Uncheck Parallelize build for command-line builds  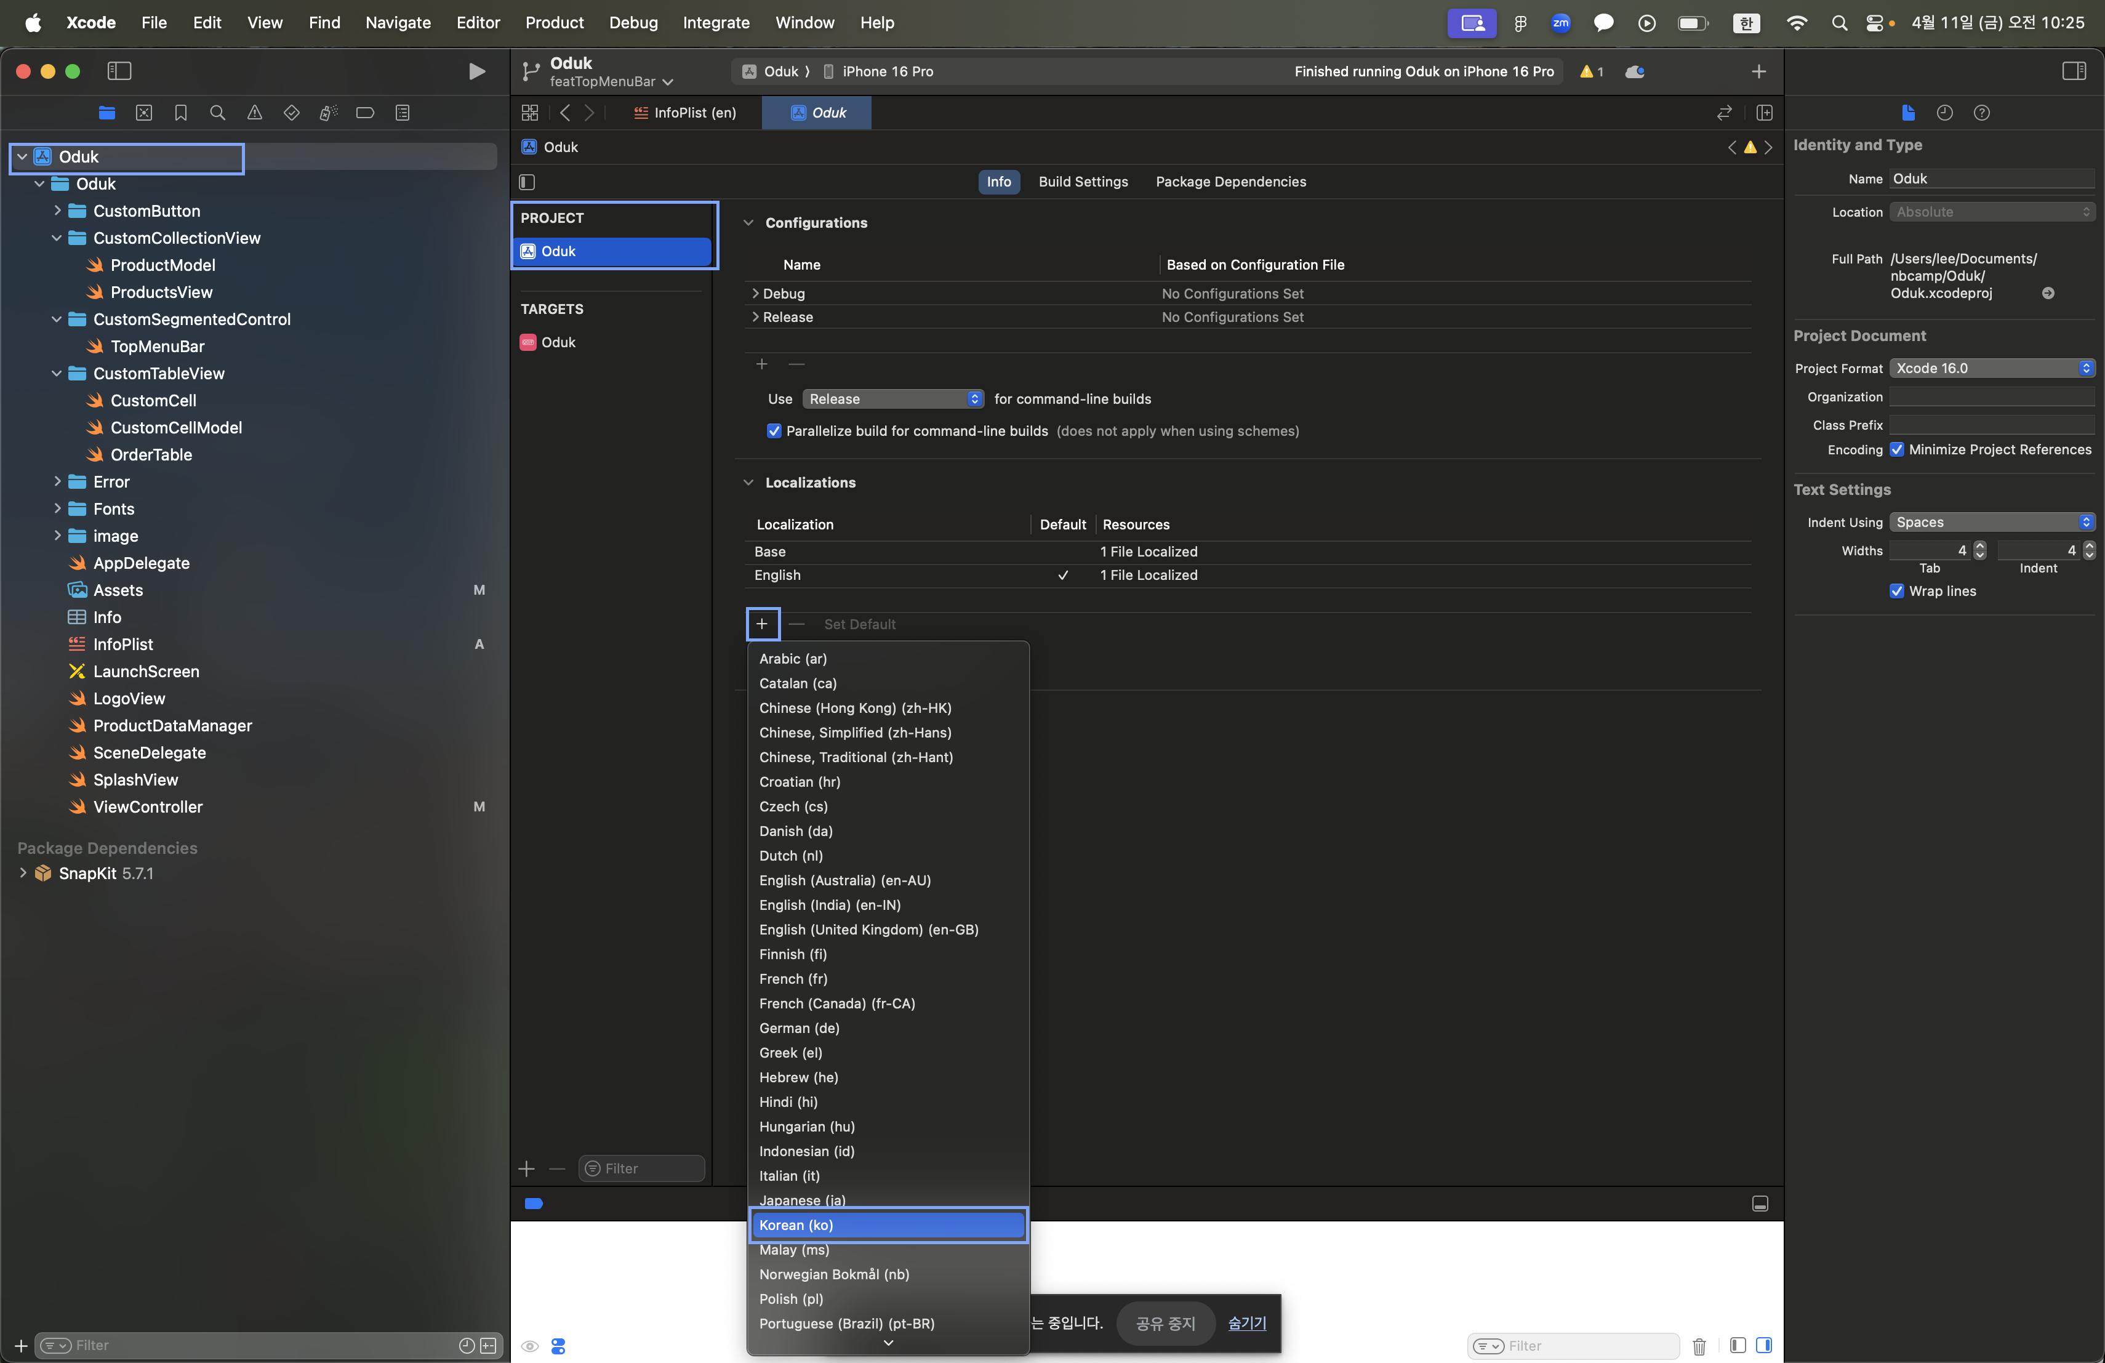click(774, 431)
